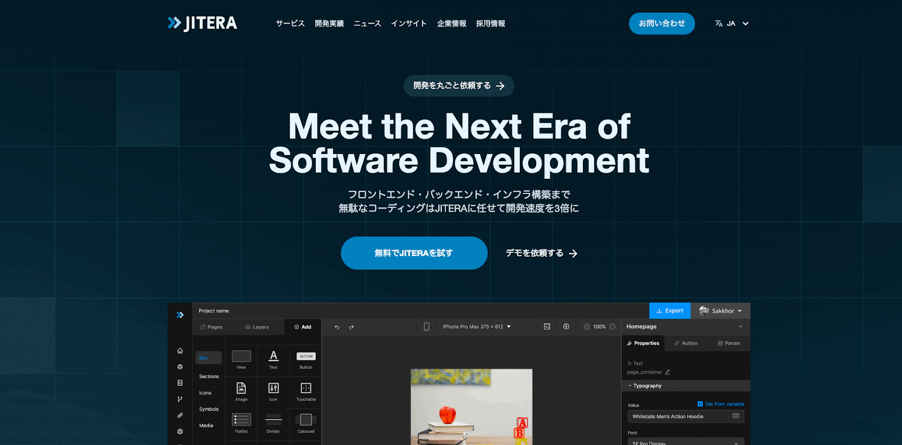Click the zoom in plus icon
Viewport: 902px width, 445px height.
(x=587, y=327)
